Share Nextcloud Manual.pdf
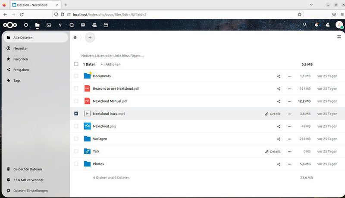This screenshot has width=345, height=198. tap(279, 101)
